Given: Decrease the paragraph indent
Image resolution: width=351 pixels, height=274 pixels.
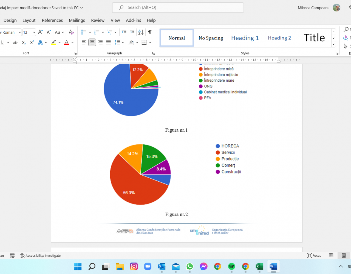Looking at the screenshot, I should [x=124, y=32].
